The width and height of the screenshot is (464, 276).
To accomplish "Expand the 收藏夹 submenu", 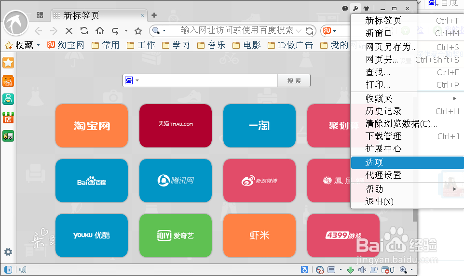I will (455, 98).
